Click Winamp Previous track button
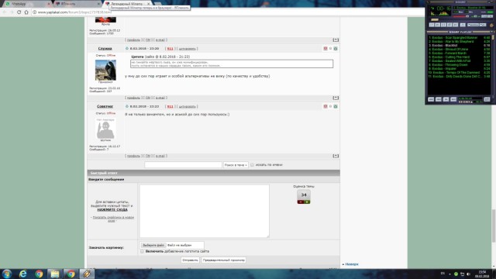Viewport: 496px width, 279px height. 432,25
